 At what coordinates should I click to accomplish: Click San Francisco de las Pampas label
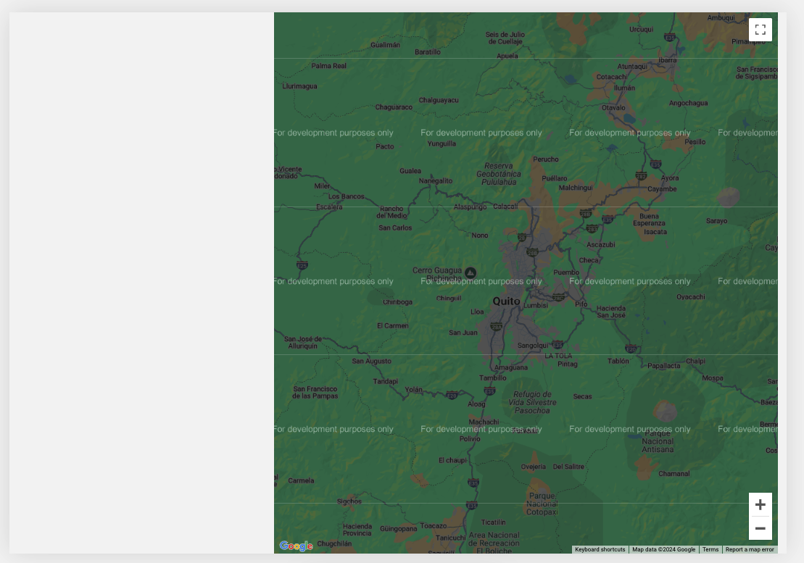315,393
